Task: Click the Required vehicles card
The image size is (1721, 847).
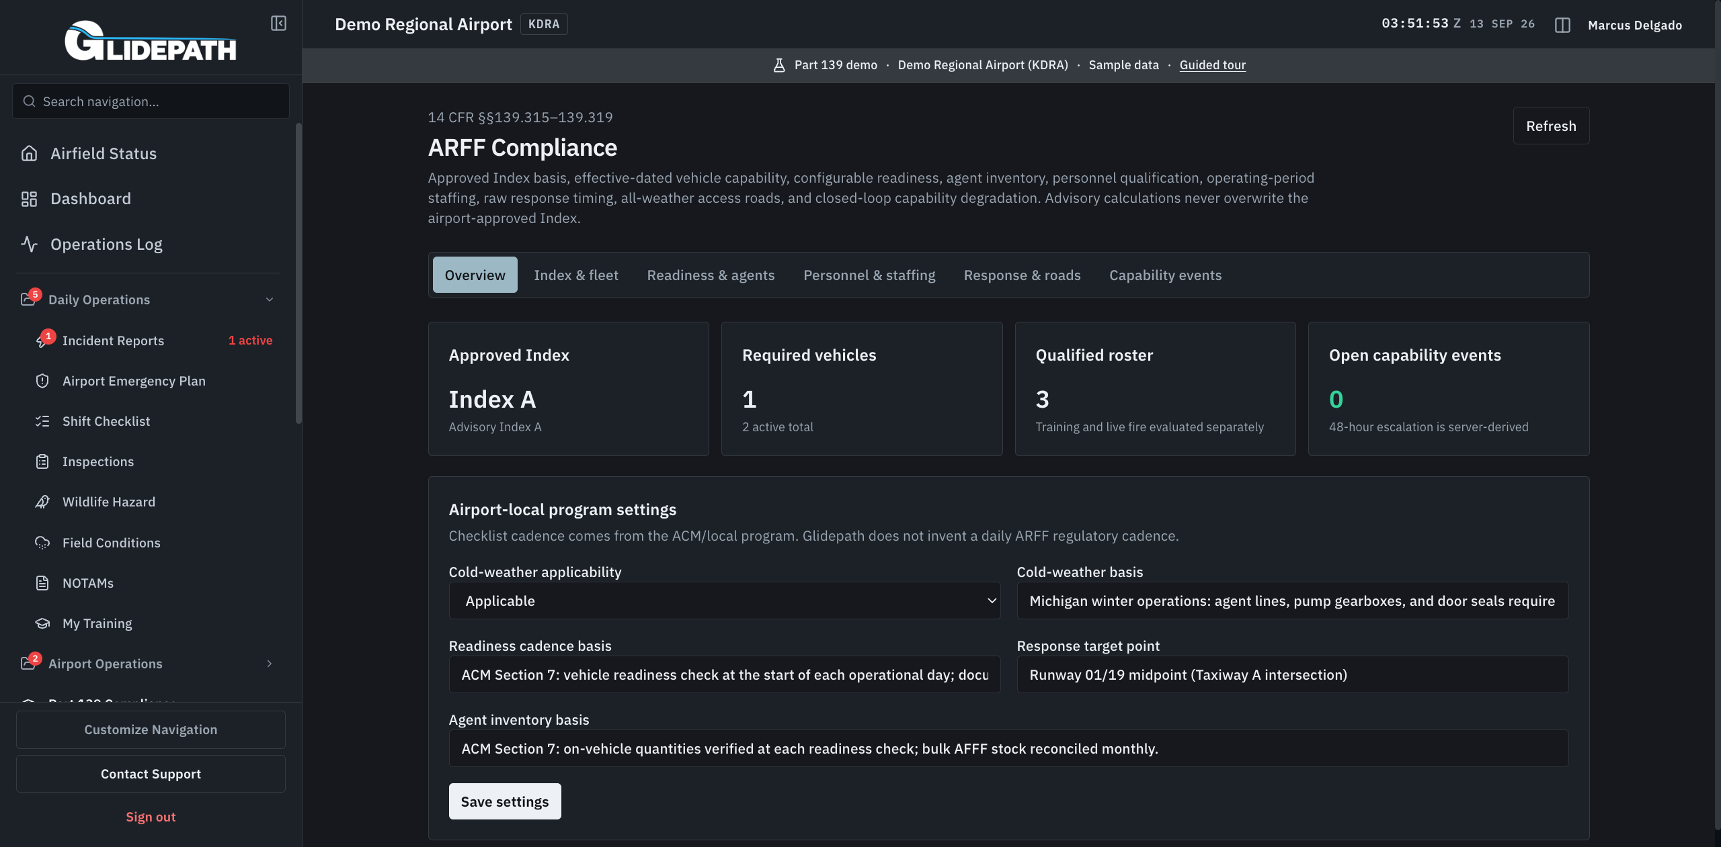Action: click(x=861, y=389)
